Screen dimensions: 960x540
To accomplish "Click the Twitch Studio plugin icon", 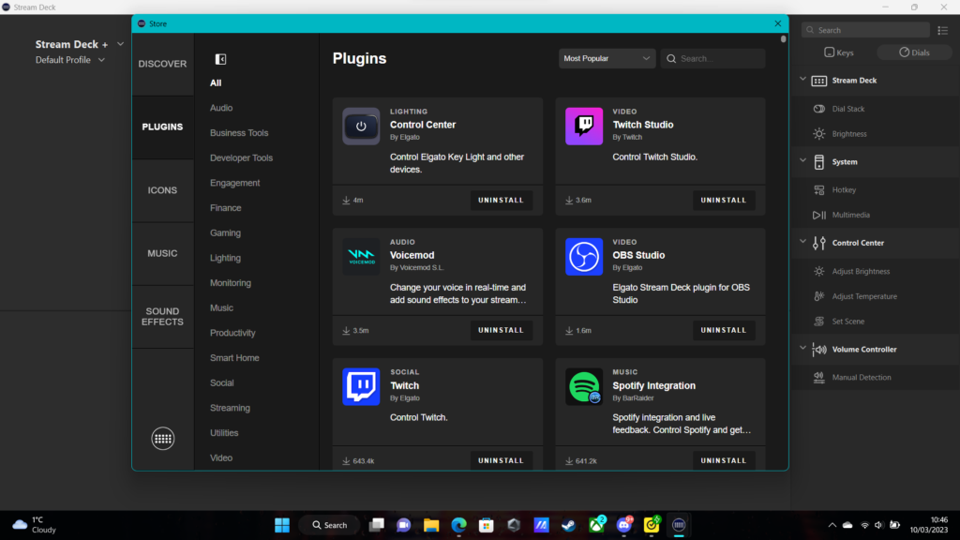I will coord(583,127).
